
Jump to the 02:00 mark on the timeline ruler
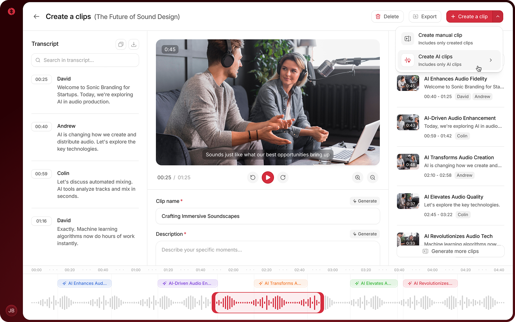click(x=233, y=270)
